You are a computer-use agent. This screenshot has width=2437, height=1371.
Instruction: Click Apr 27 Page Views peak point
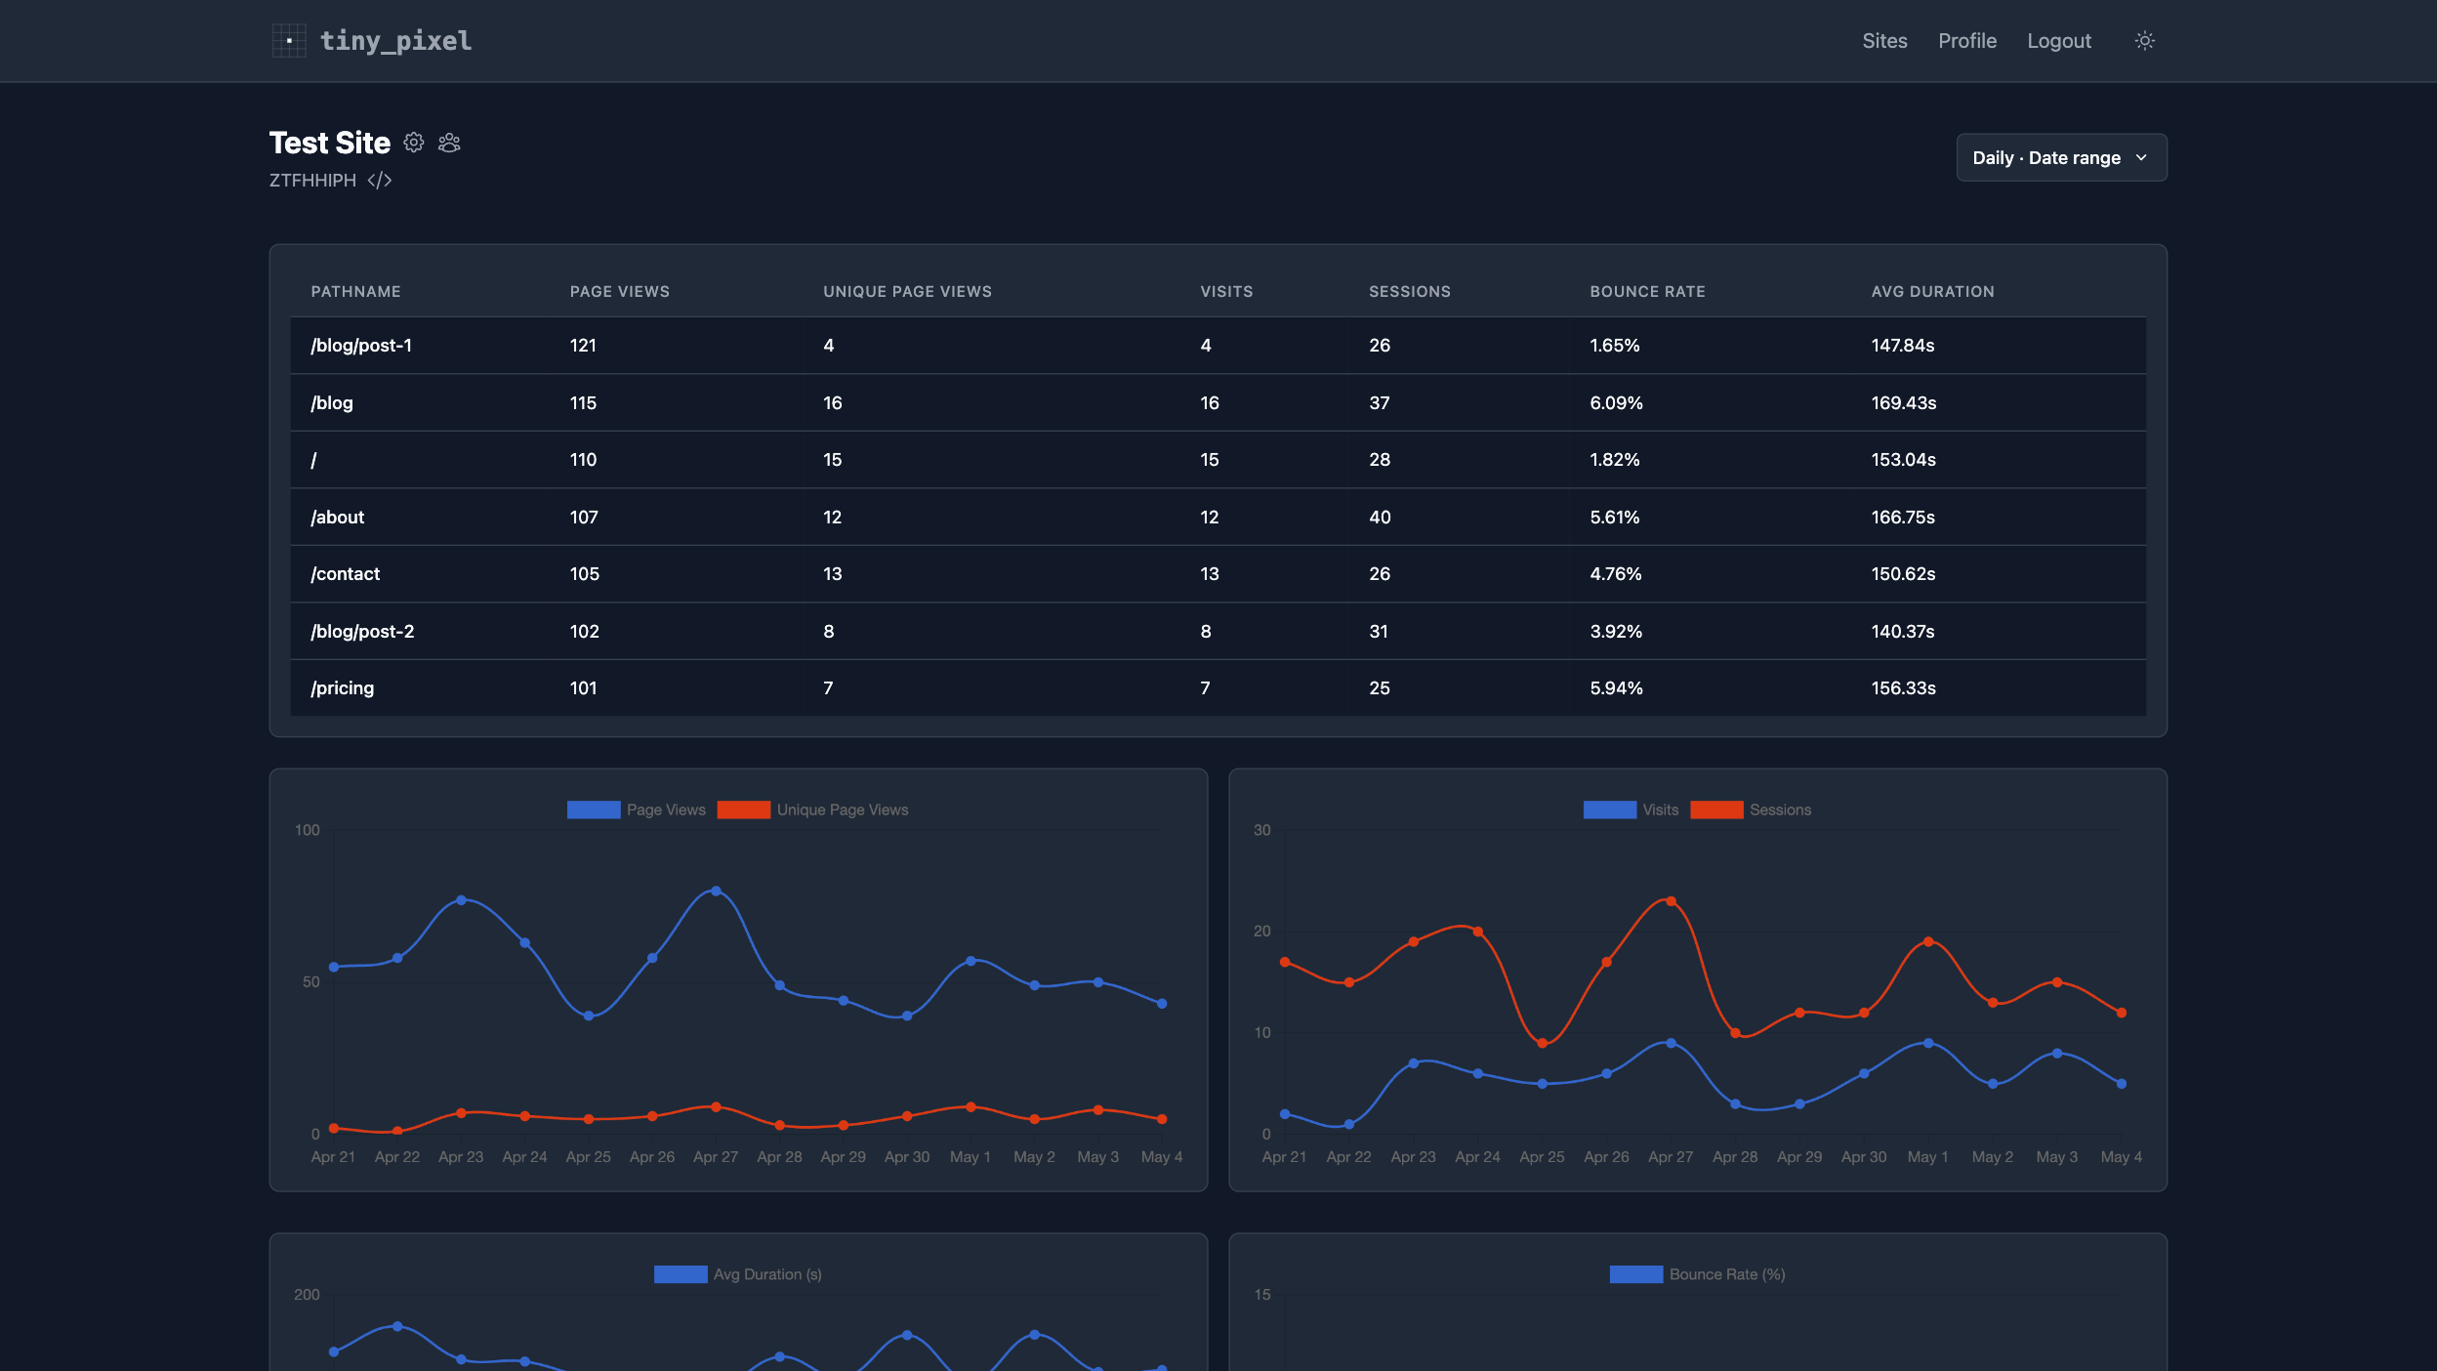[716, 891]
